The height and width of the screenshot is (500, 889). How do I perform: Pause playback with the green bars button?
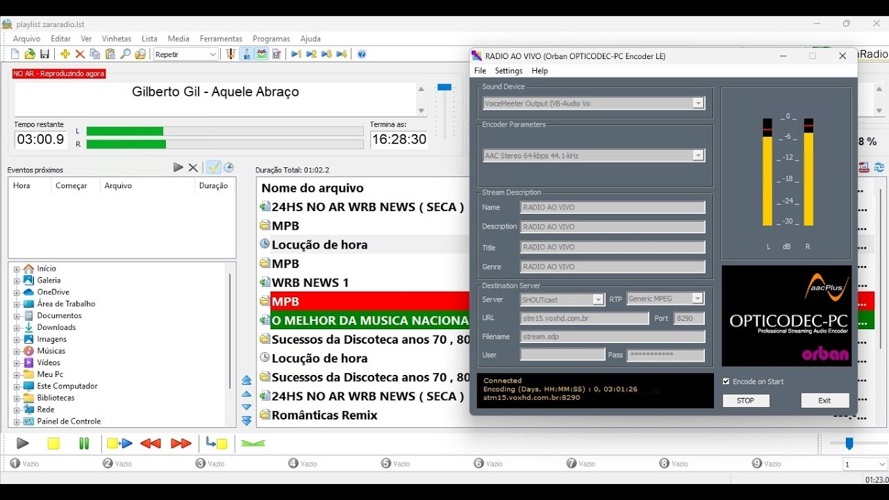[84, 444]
